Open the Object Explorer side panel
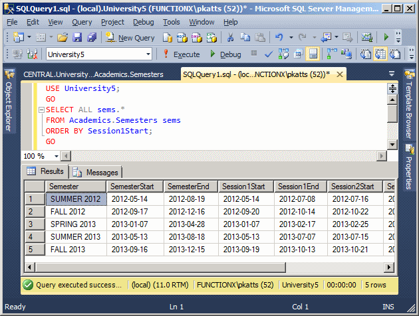This screenshot has height=316, width=419. 9,101
